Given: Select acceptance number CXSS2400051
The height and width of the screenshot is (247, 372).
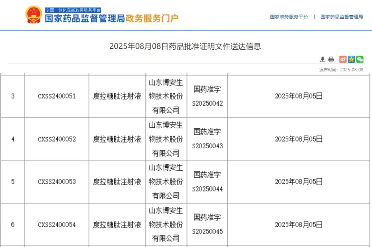Looking at the screenshot, I should point(57,96).
